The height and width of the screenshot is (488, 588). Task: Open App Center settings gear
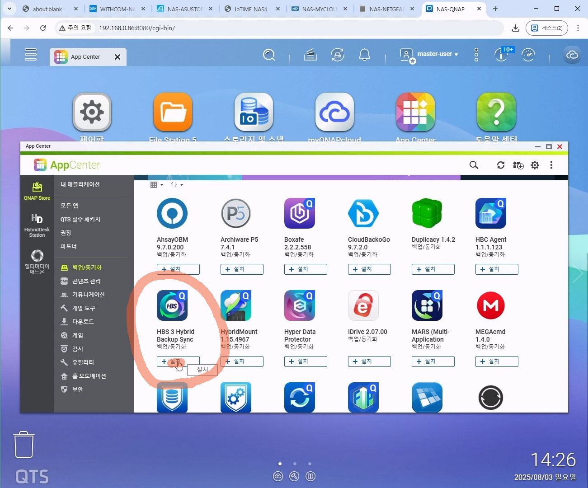535,165
